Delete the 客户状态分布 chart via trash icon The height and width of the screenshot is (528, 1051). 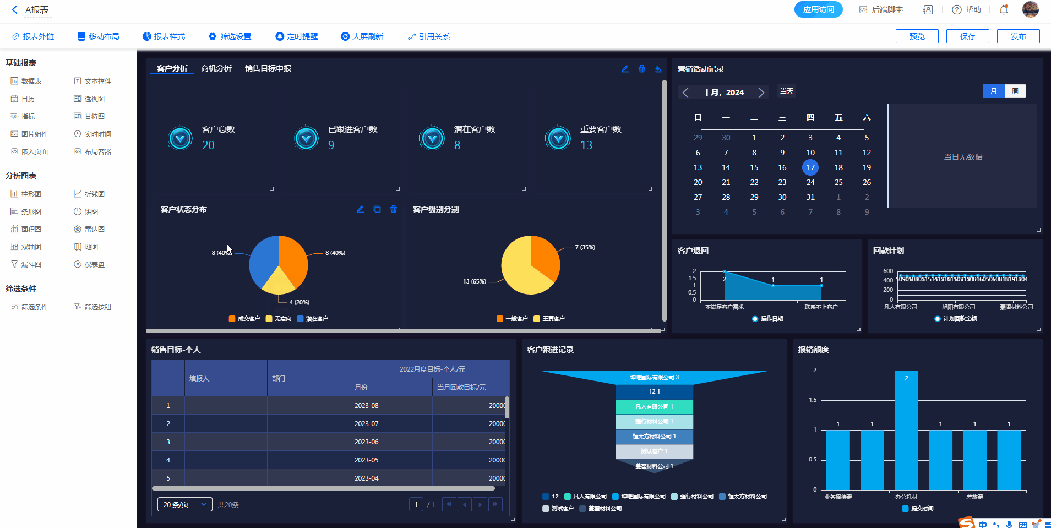394,209
